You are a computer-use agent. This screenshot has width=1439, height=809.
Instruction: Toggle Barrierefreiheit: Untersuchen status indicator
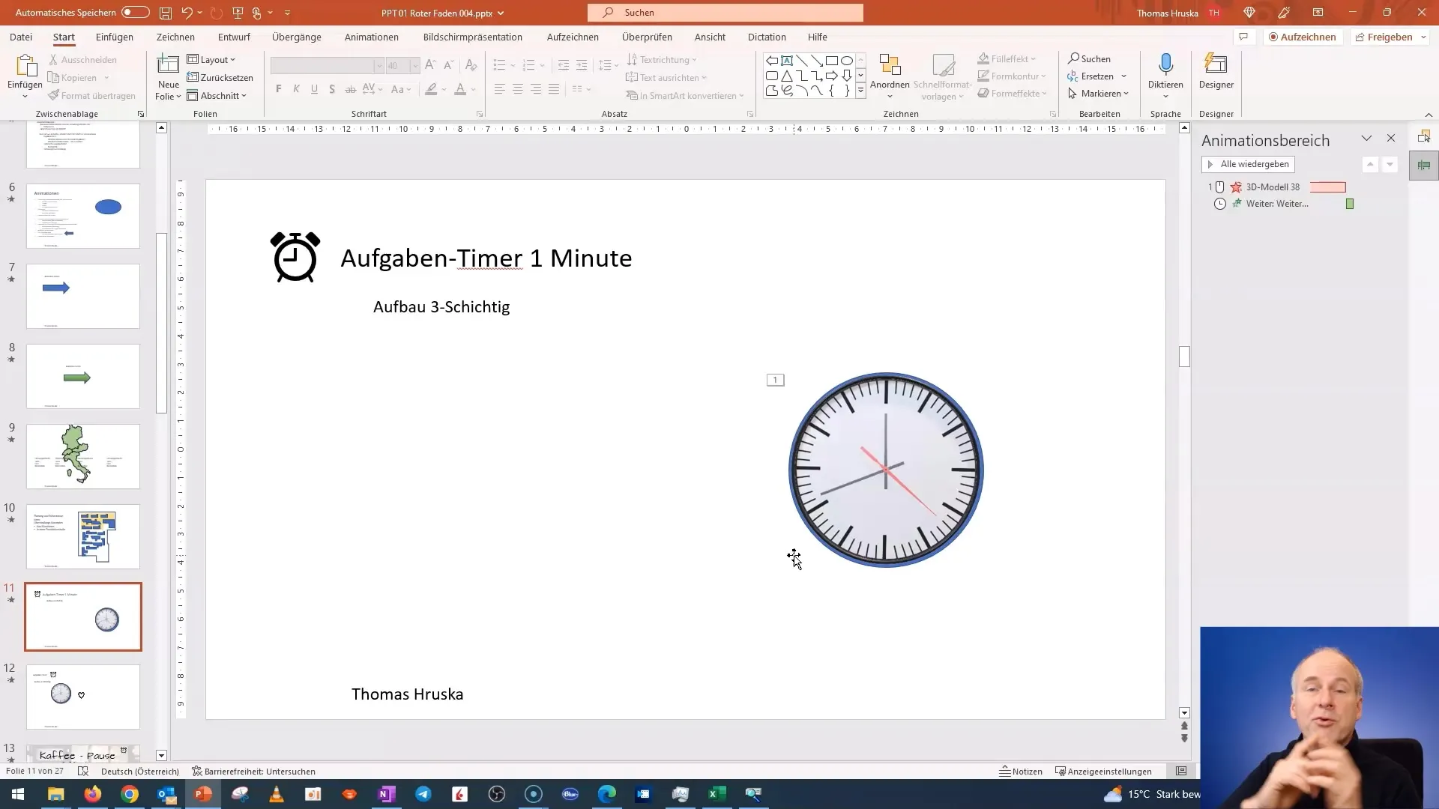click(253, 772)
